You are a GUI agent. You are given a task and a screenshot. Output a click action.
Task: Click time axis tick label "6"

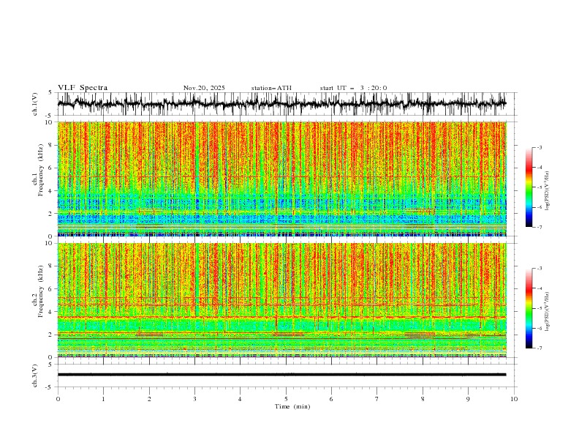tap(331, 399)
